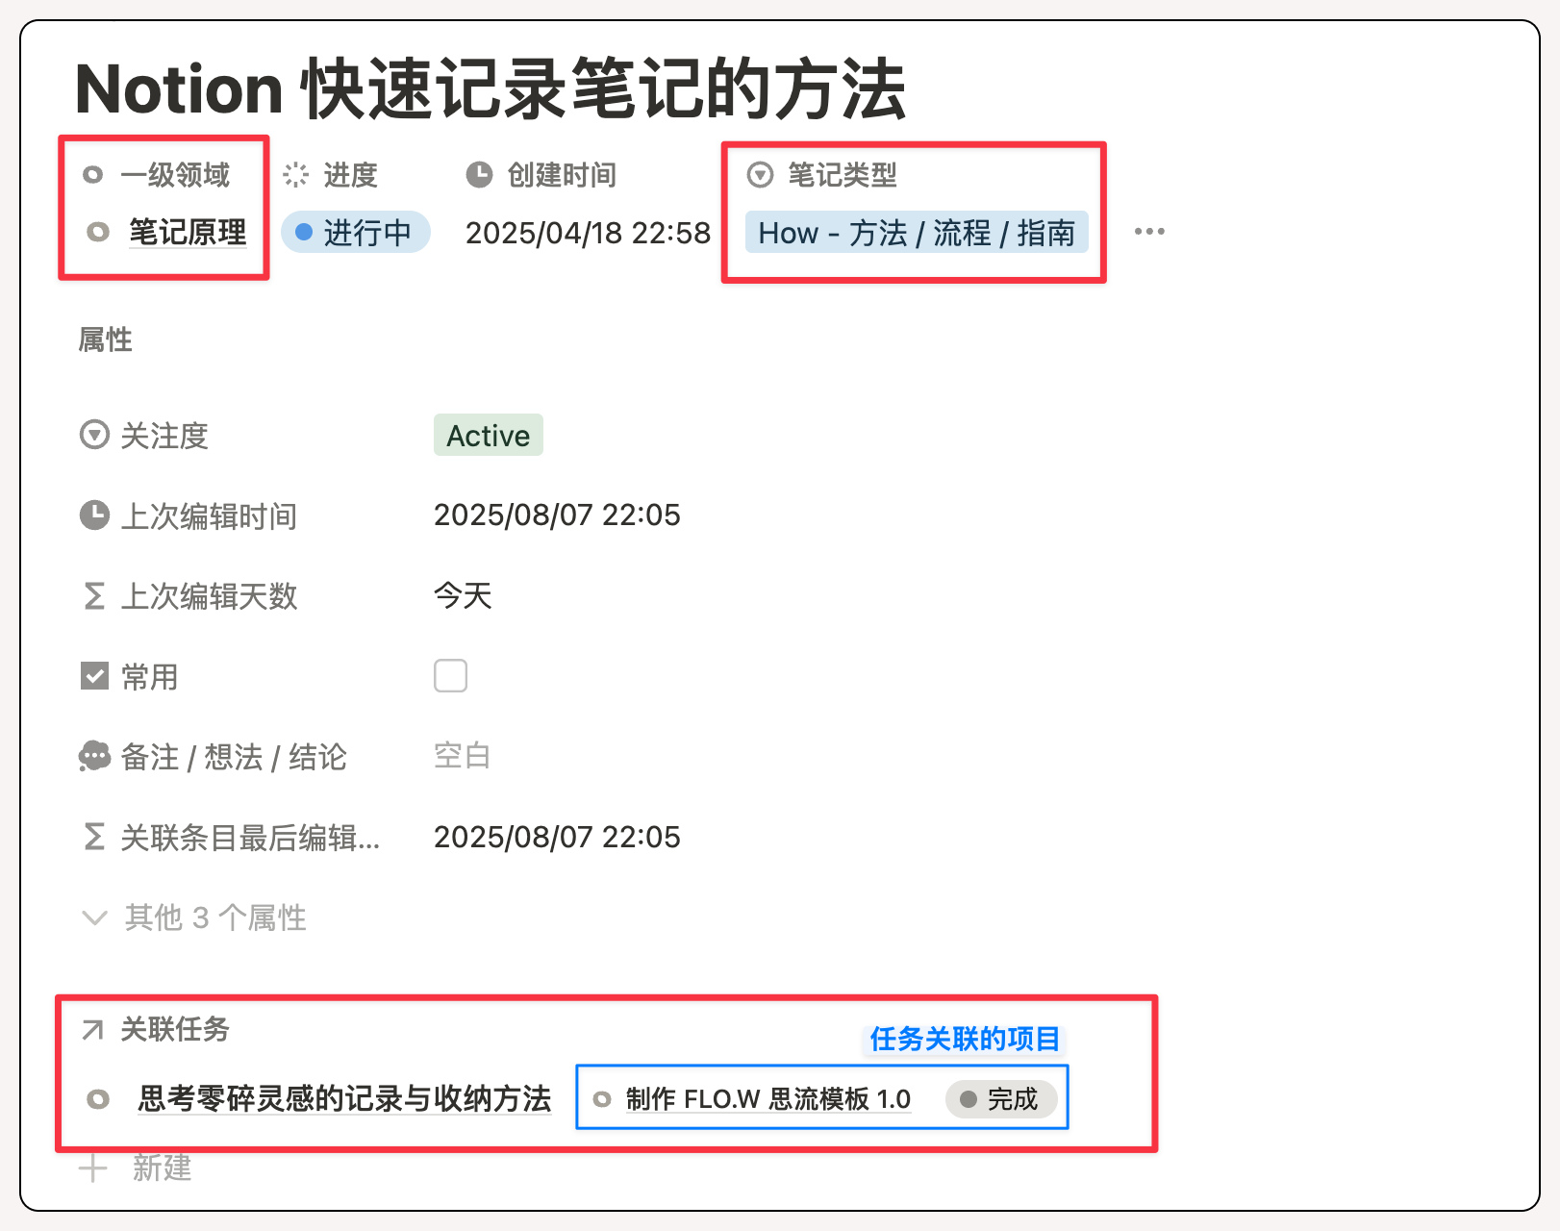Click the 关联条目最后编辑... property label
1560x1231 pixels.
point(250,838)
